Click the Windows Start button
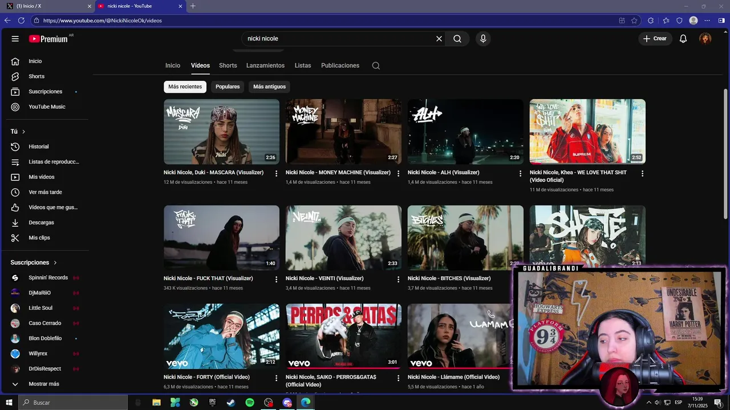 point(9,403)
